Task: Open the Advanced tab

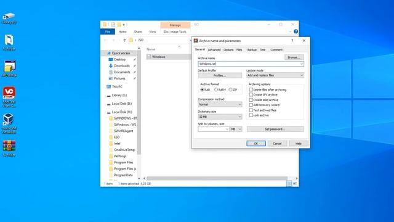Action: click(214, 50)
